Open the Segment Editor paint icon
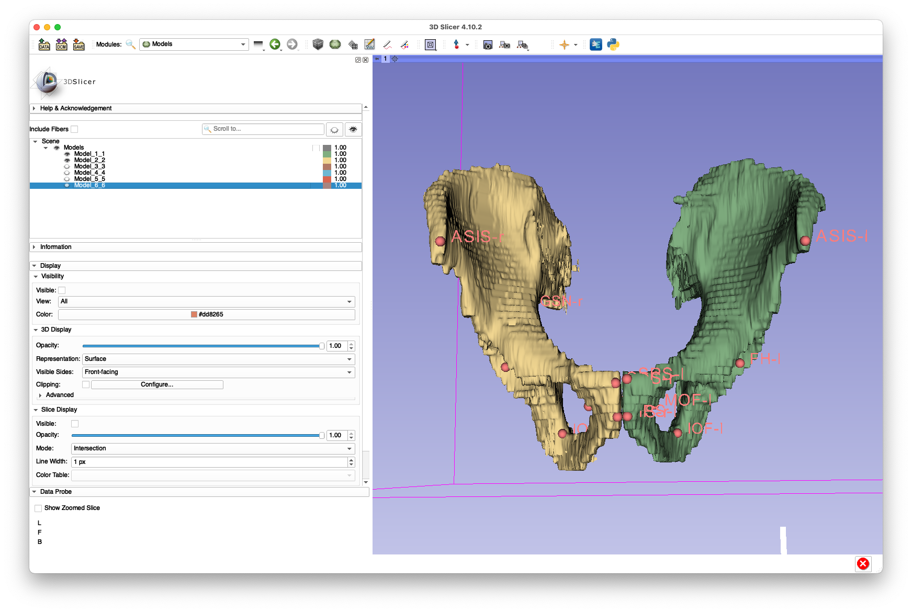This screenshot has height=612, width=912. (x=404, y=44)
